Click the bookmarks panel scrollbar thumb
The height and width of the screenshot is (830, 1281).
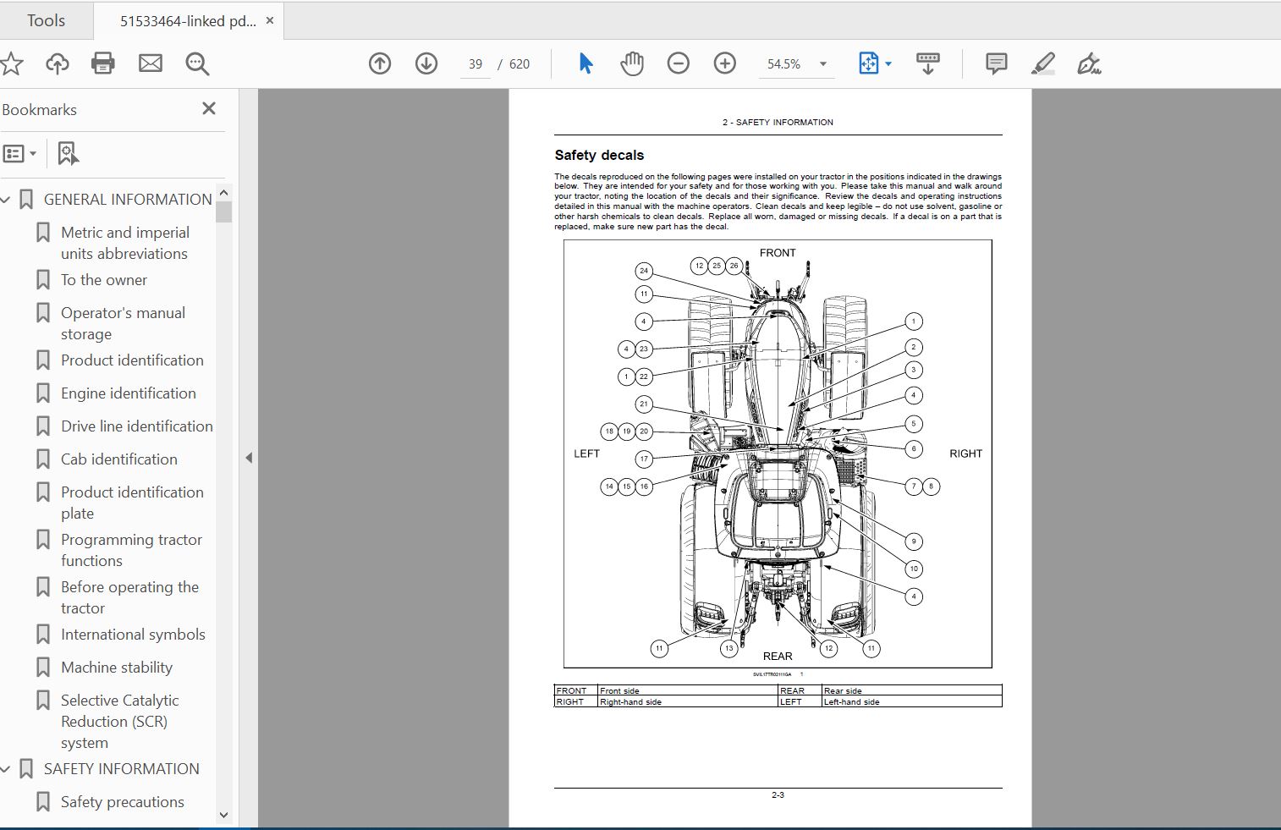223,212
